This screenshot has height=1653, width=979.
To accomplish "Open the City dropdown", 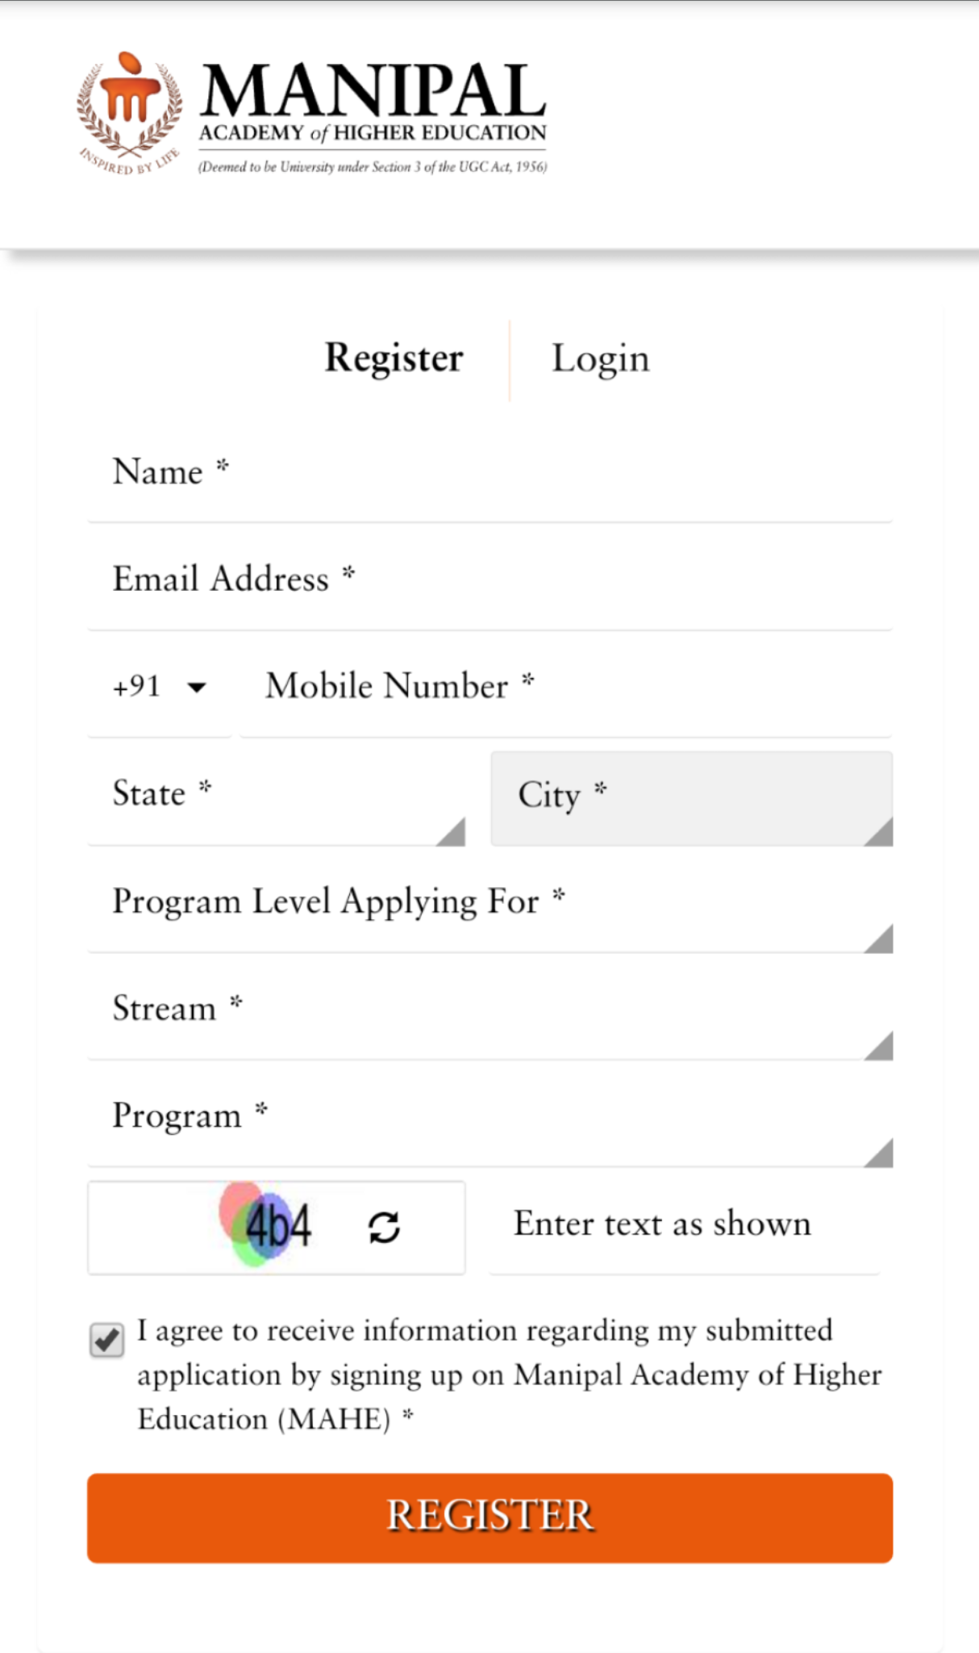I will (x=689, y=797).
